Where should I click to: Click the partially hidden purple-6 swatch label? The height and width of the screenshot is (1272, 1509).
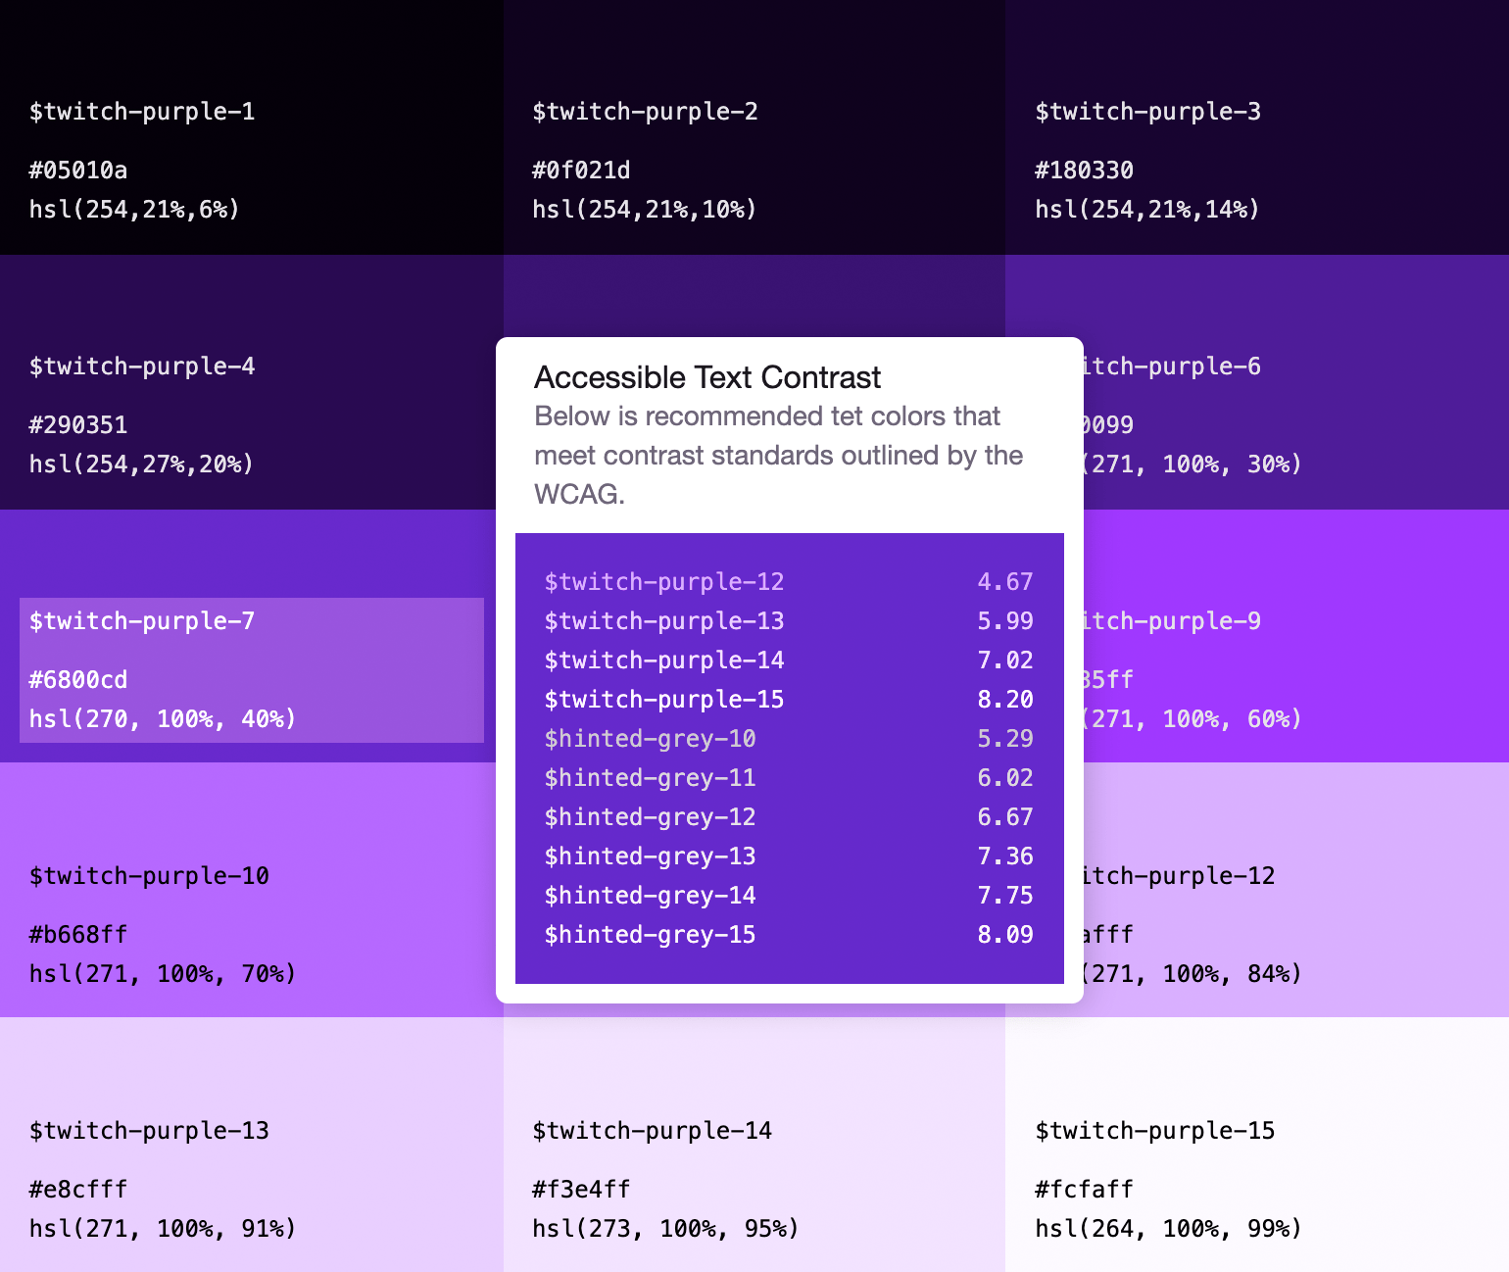click(x=1173, y=367)
